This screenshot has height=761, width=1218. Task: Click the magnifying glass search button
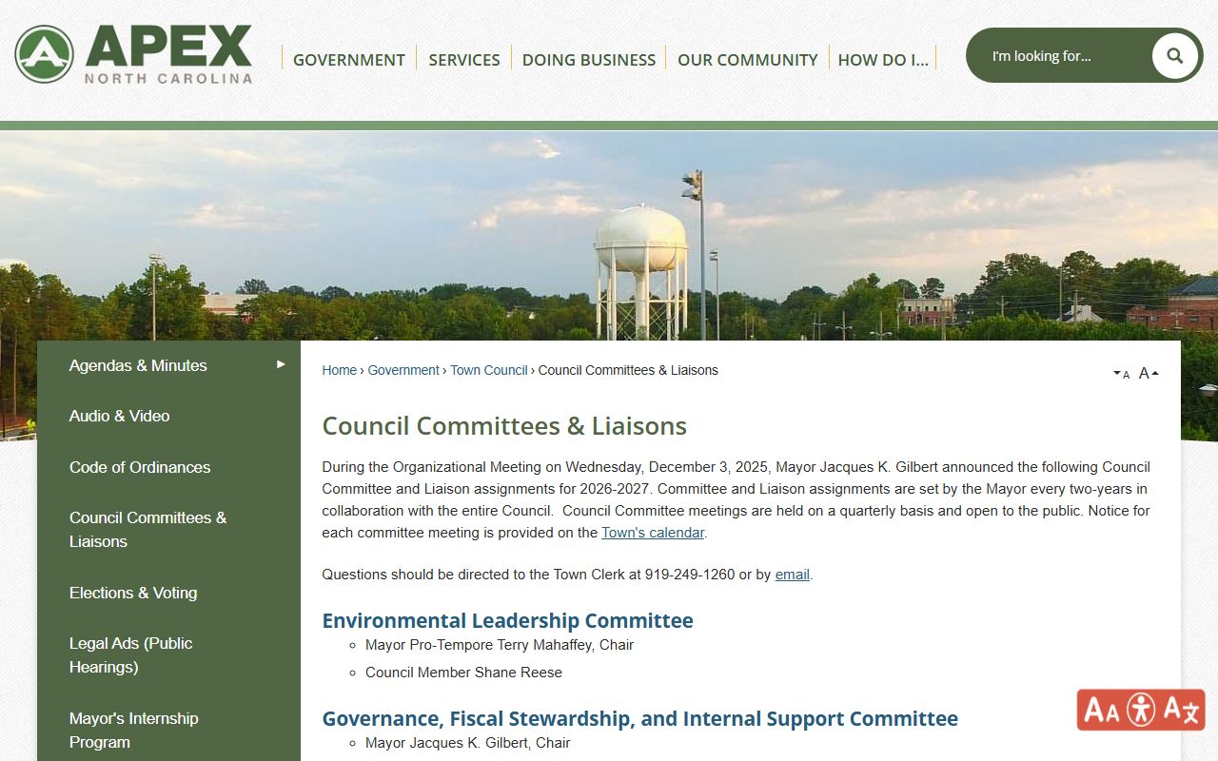[x=1174, y=56]
